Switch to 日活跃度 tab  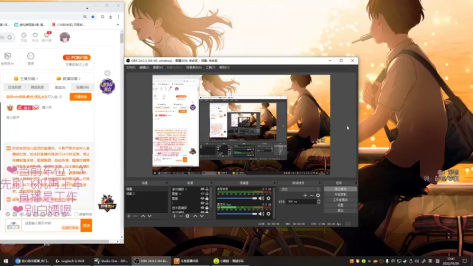pyautogui.click(x=15, y=87)
